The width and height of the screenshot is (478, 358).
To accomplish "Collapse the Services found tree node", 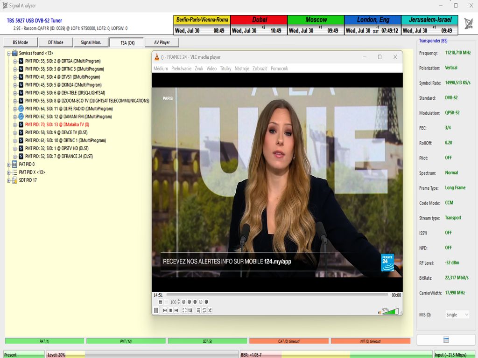I will click(9, 53).
